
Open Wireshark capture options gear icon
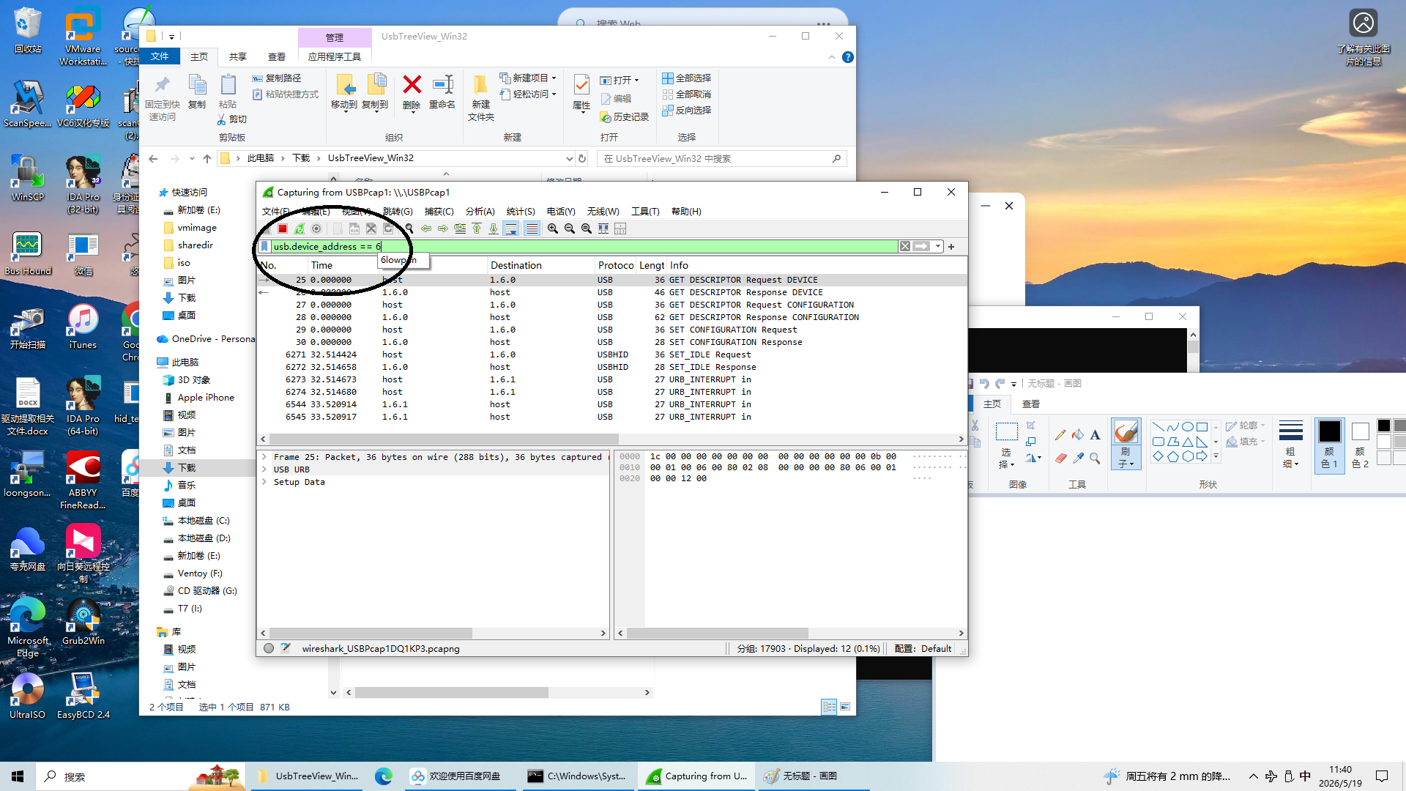tap(316, 229)
